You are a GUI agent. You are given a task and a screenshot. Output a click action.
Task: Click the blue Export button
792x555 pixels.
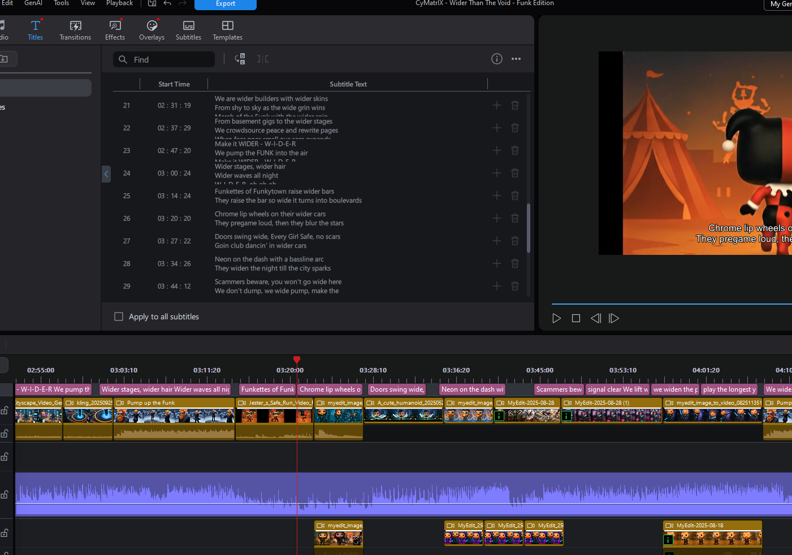tap(225, 4)
